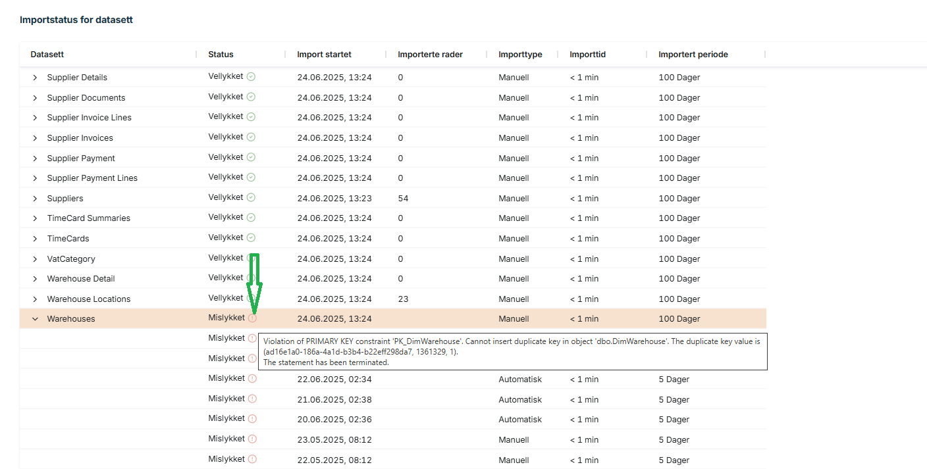Viewport: 927px width, 469px height.
Task: Sort by the Datasett column header
Action: point(47,55)
